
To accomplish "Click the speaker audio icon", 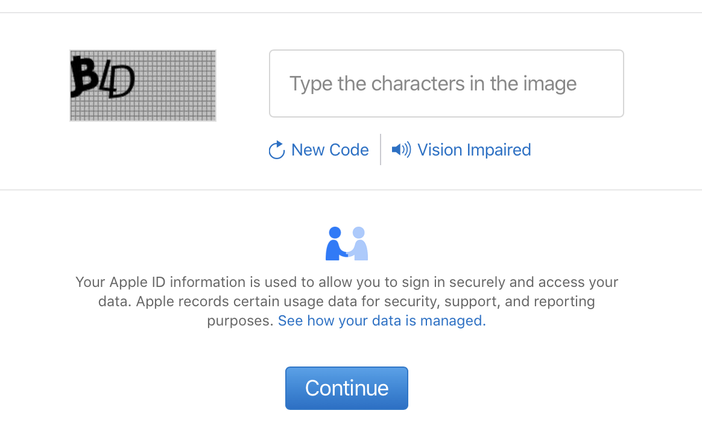I will [x=401, y=149].
